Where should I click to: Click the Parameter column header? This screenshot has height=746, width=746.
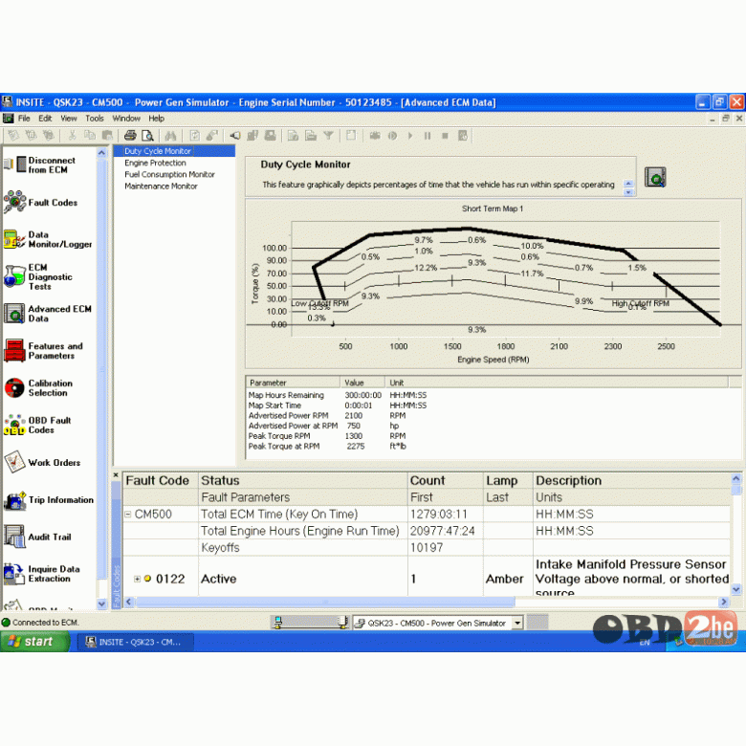tap(293, 383)
